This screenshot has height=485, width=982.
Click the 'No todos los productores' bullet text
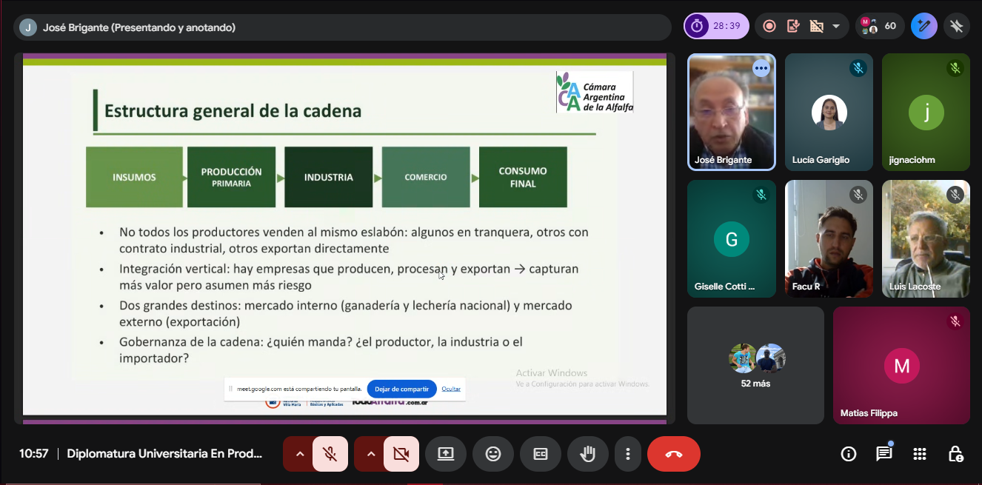354,240
